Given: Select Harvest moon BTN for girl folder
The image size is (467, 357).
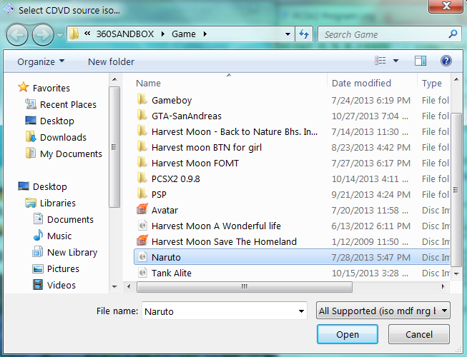Looking at the screenshot, I should point(207,147).
